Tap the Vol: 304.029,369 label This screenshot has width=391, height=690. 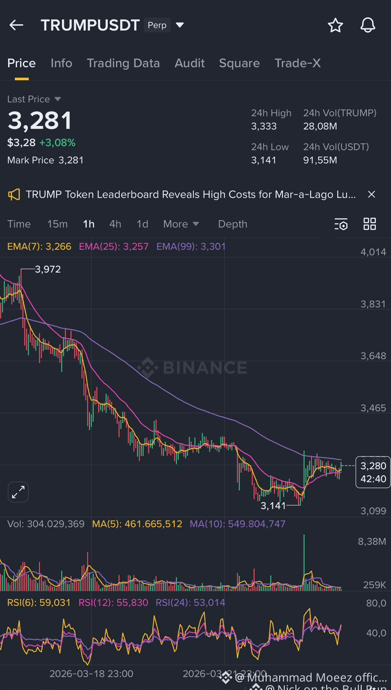[46, 524]
